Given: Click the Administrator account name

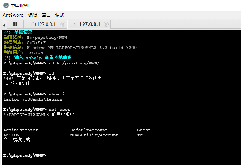Looking at the screenshot, I should (x=21, y=130).
